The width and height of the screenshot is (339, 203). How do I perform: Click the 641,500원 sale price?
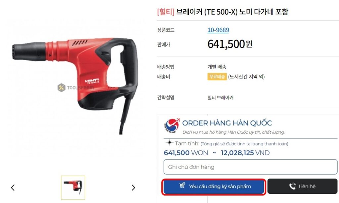pos(230,44)
